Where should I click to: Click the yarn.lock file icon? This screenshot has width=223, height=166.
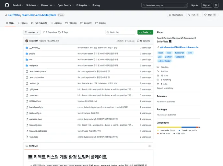pos(27,137)
